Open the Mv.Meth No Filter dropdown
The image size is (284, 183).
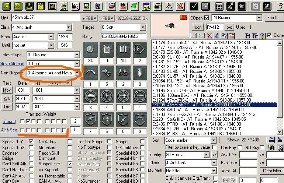click(214, 171)
